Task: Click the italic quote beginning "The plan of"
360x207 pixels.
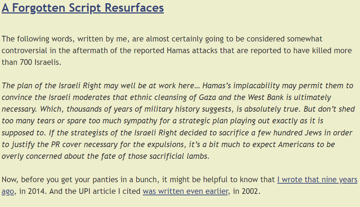Action: point(178,121)
